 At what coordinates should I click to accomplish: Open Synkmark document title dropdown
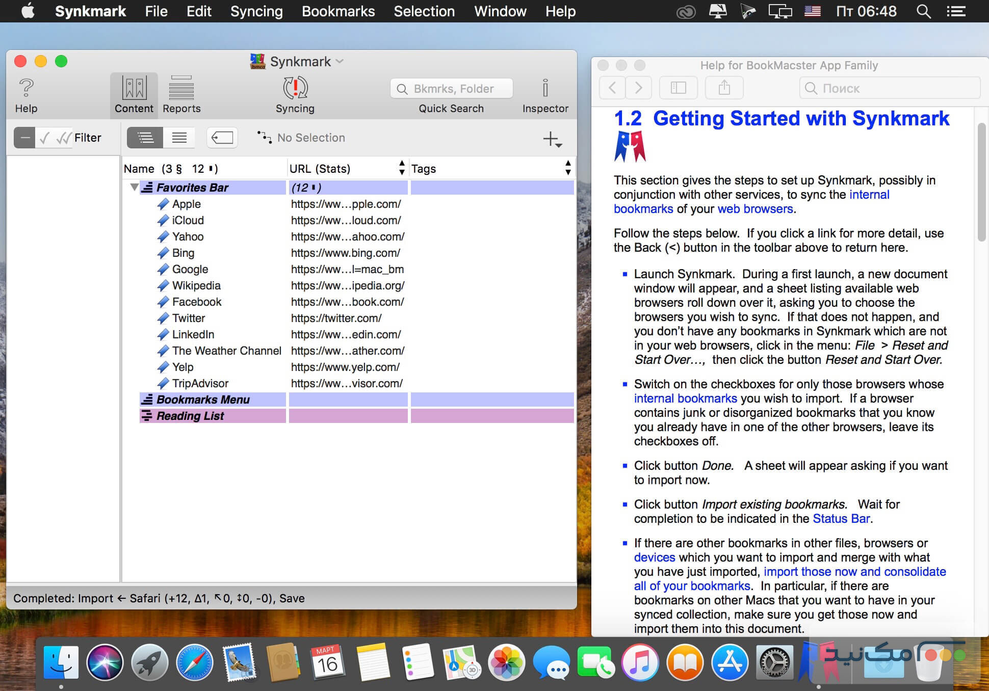pyautogui.click(x=340, y=62)
